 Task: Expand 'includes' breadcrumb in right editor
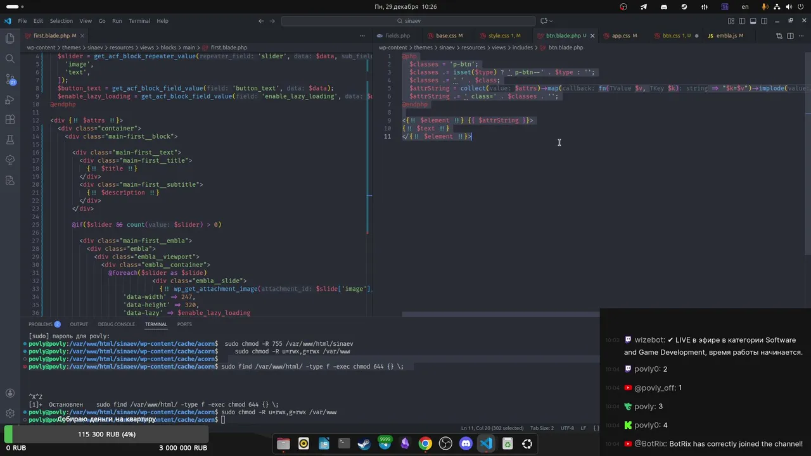click(x=522, y=47)
